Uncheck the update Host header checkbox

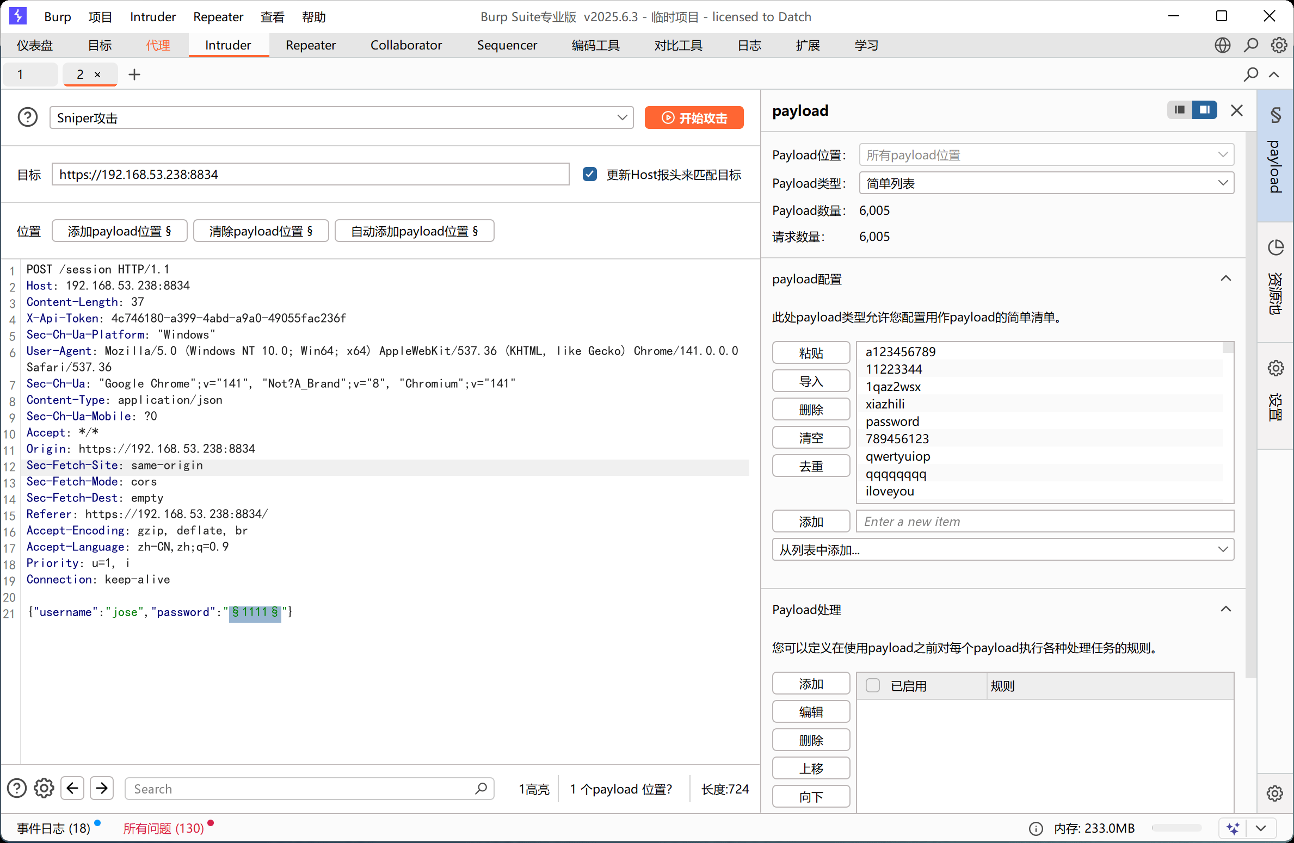coord(590,174)
